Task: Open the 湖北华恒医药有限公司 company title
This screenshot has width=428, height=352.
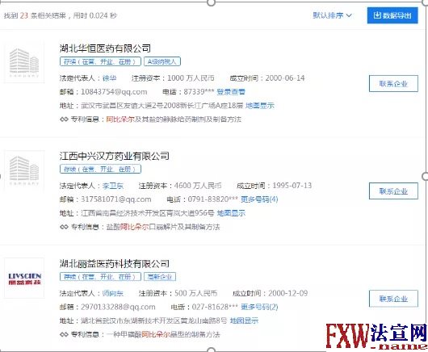Action: tap(105, 48)
